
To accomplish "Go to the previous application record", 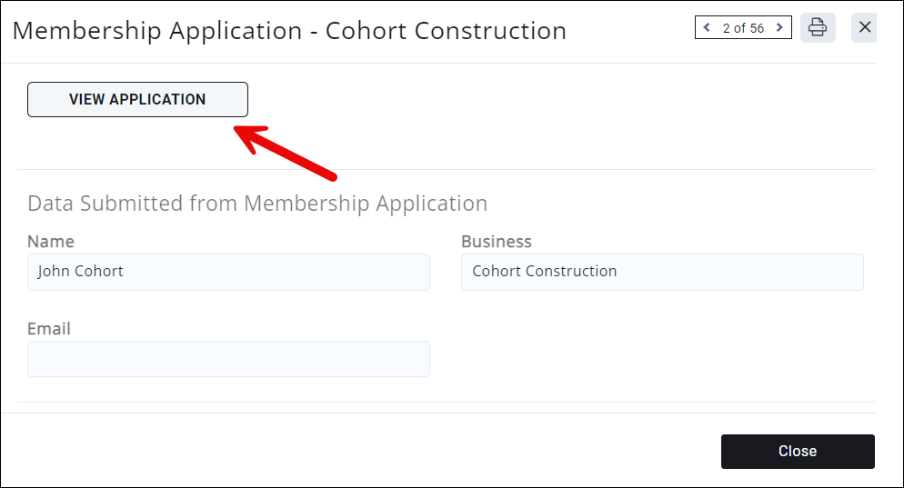I will coord(708,28).
